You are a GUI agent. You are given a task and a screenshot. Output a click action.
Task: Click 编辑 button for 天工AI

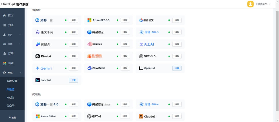177,44
